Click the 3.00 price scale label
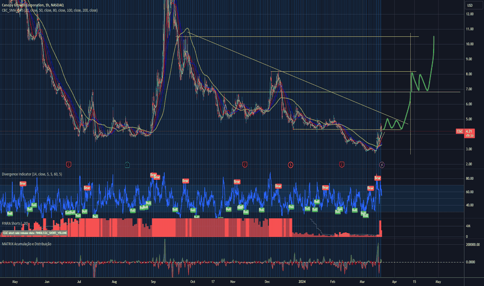484x286 pixels. [x=469, y=149]
